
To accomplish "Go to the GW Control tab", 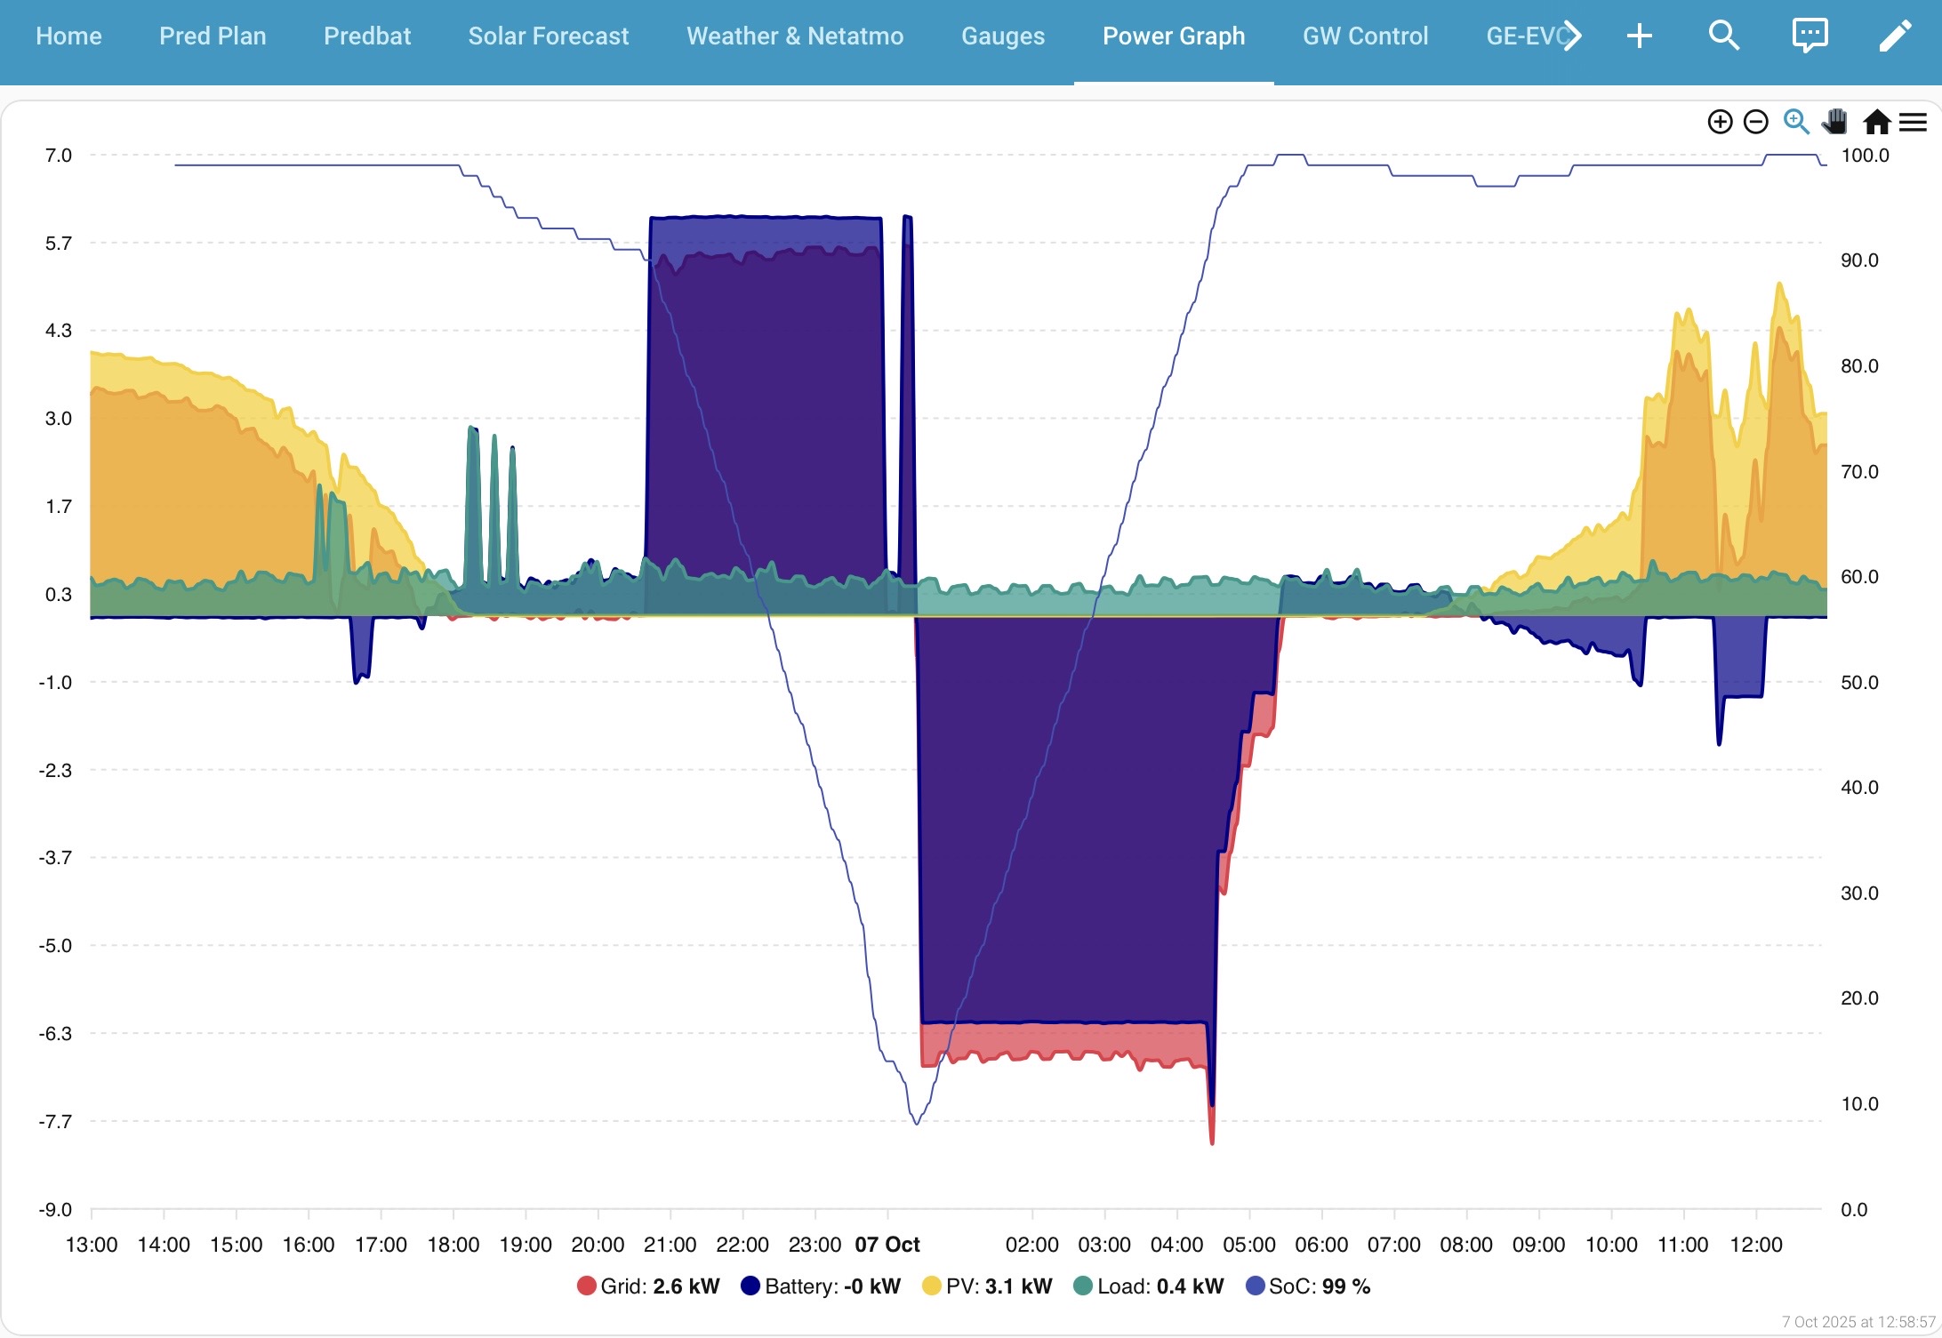I will tap(1365, 36).
